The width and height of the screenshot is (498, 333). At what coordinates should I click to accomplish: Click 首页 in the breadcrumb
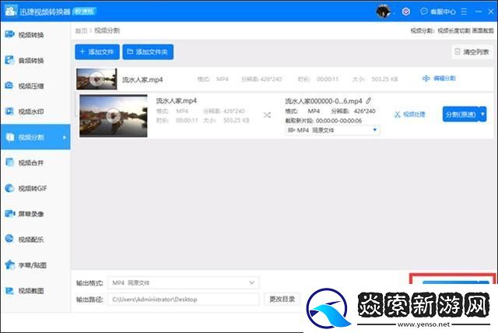(x=81, y=30)
